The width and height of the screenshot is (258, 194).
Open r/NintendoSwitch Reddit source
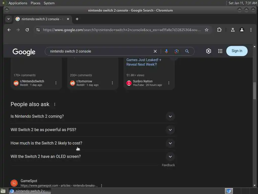pyautogui.click(x=32, y=83)
